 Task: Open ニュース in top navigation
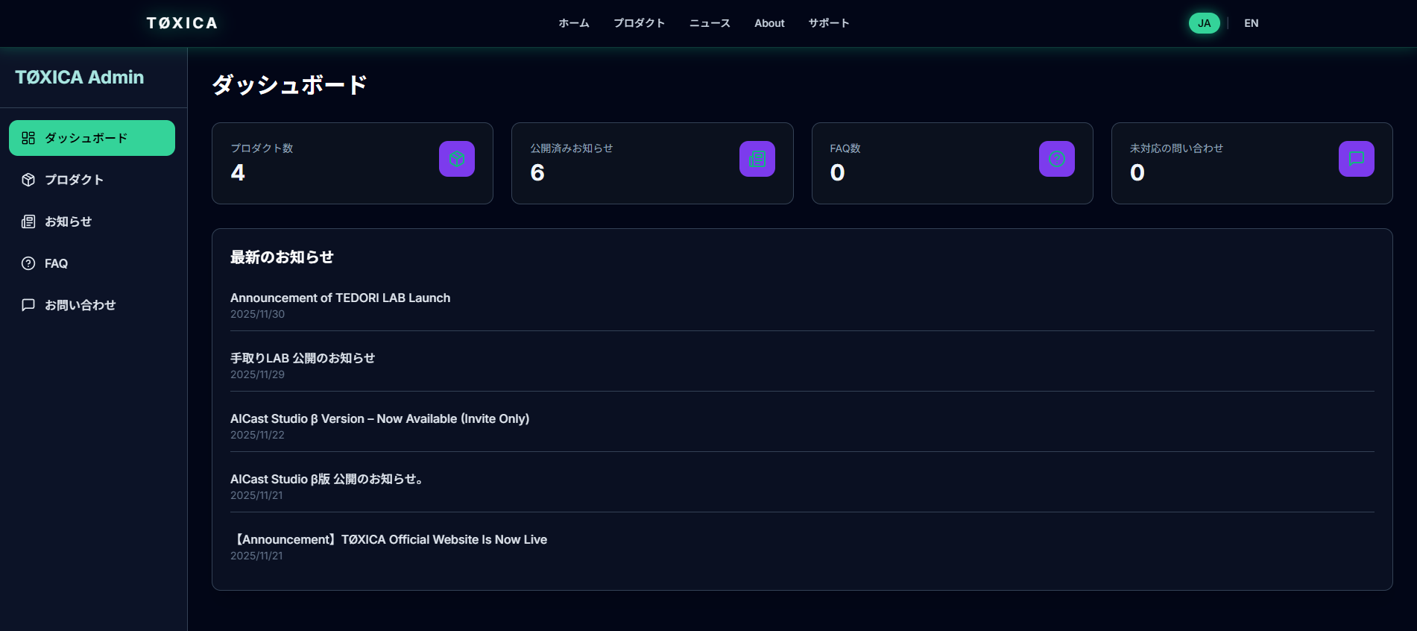(x=710, y=23)
